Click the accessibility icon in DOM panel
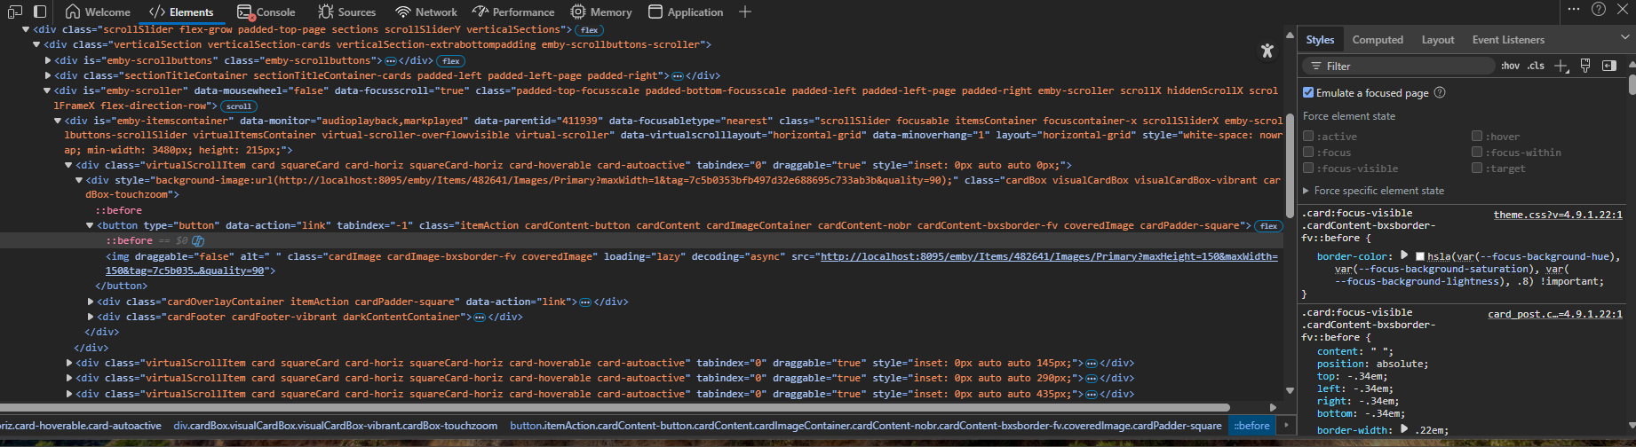 (1267, 51)
